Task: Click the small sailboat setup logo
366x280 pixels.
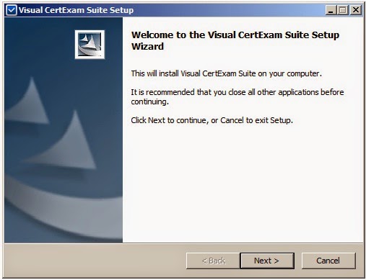Action: 90,45
